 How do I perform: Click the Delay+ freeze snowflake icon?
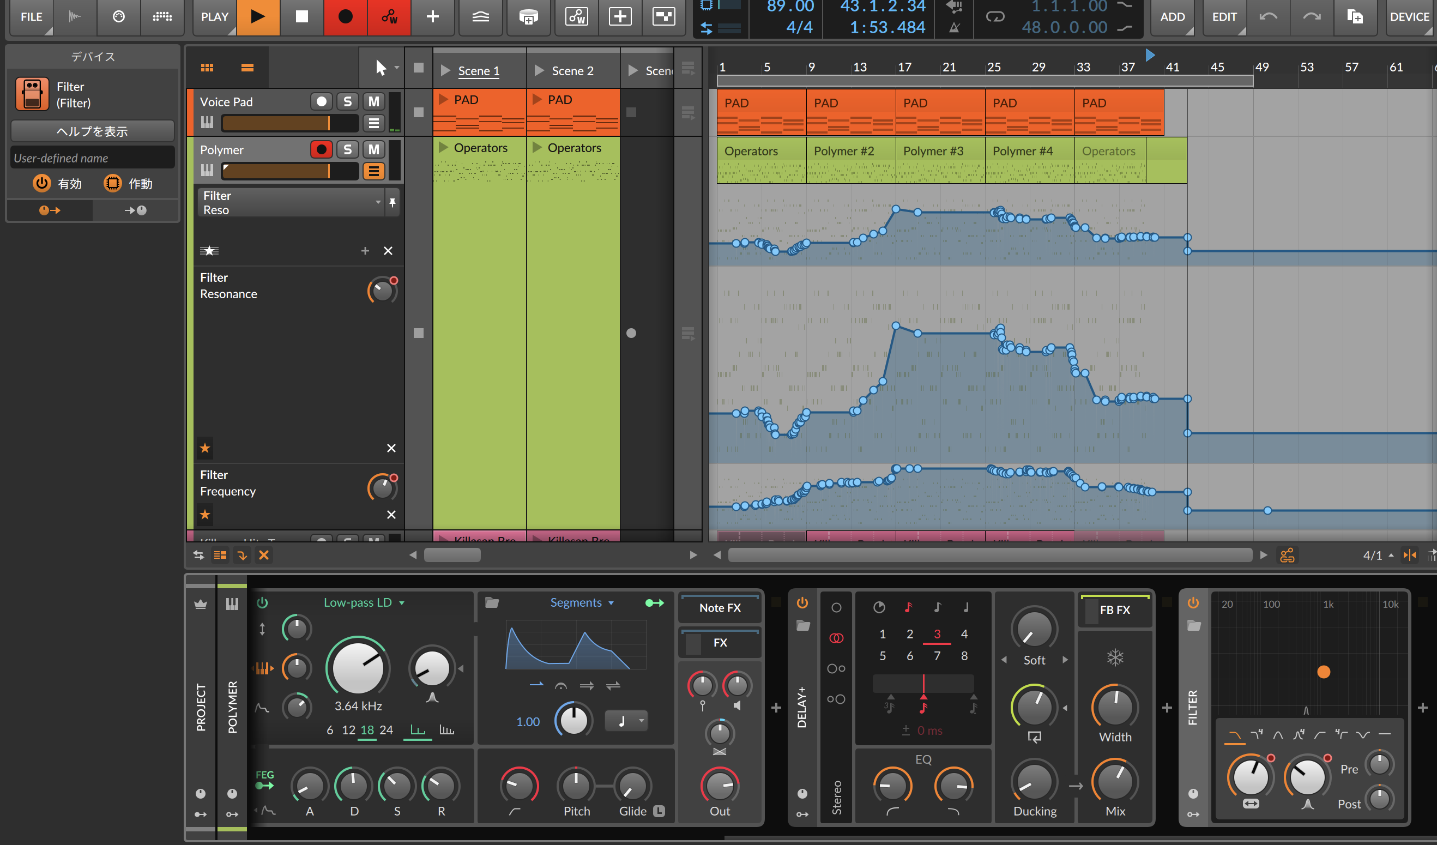click(1115, 657)
